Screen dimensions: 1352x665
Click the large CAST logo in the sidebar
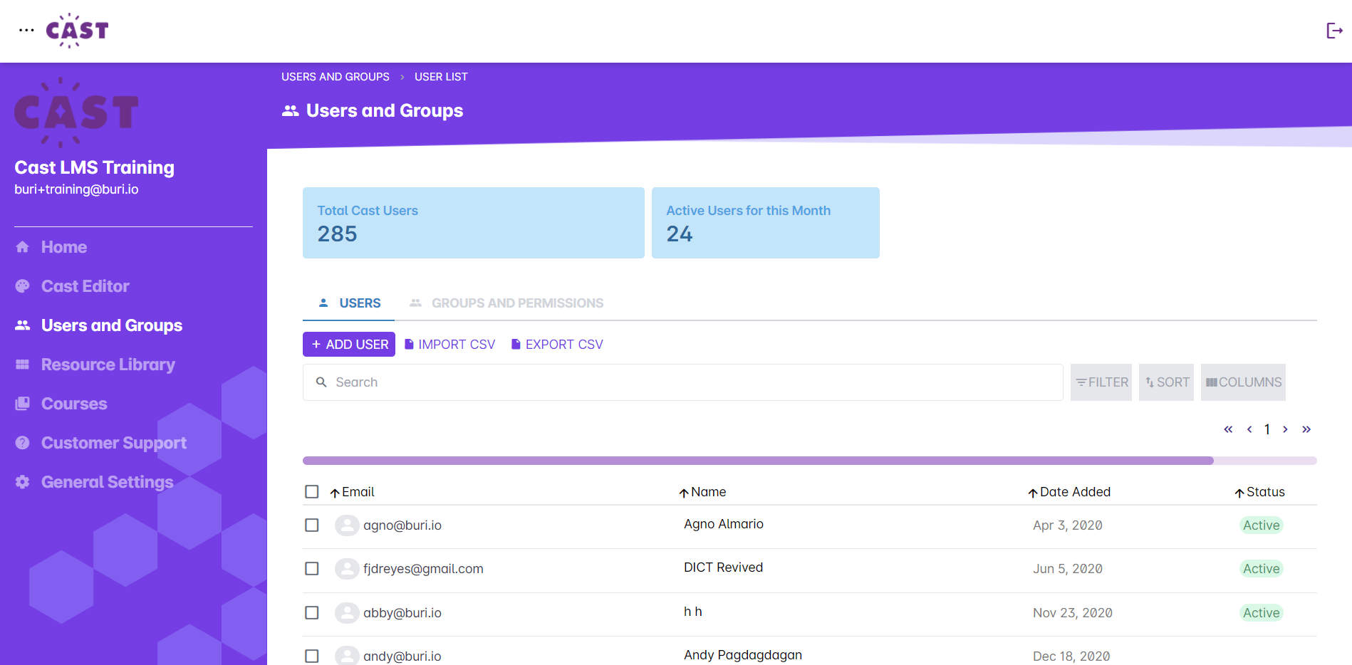pyautogui.click(x=76, y=112)
